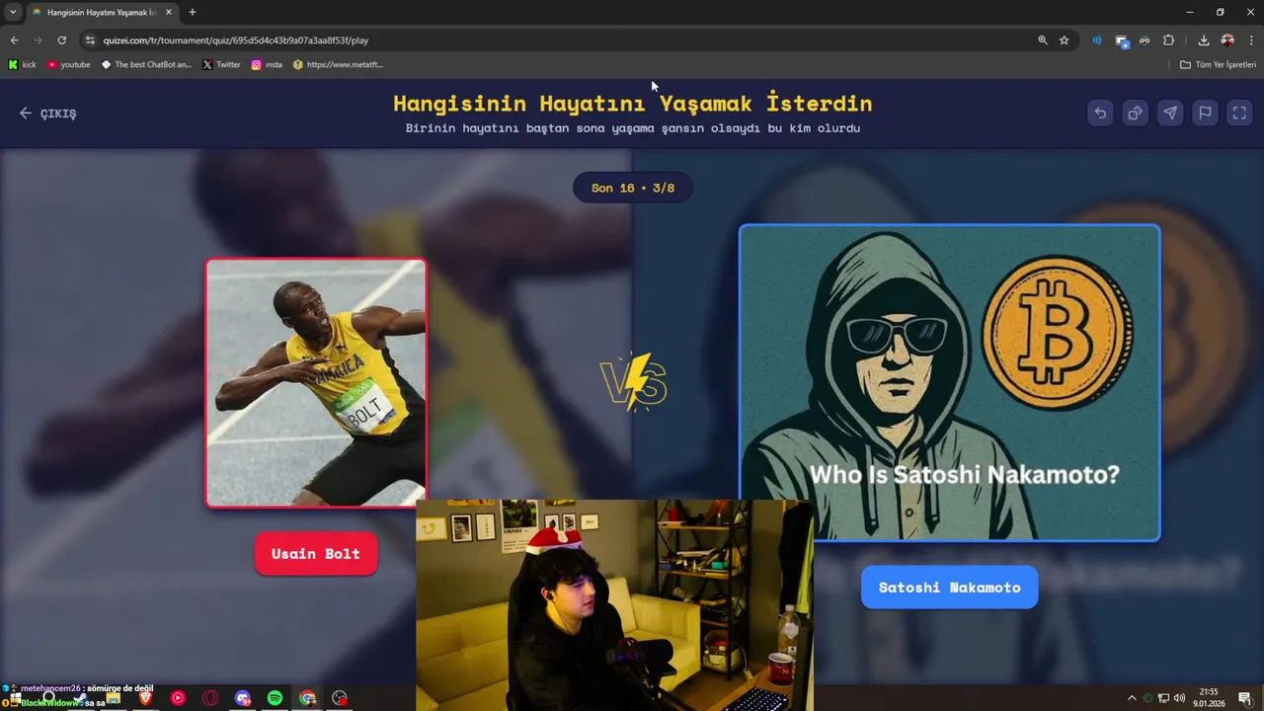
Task: Open the Extensions puzzle piece menu
Action: coord(1168,40)
